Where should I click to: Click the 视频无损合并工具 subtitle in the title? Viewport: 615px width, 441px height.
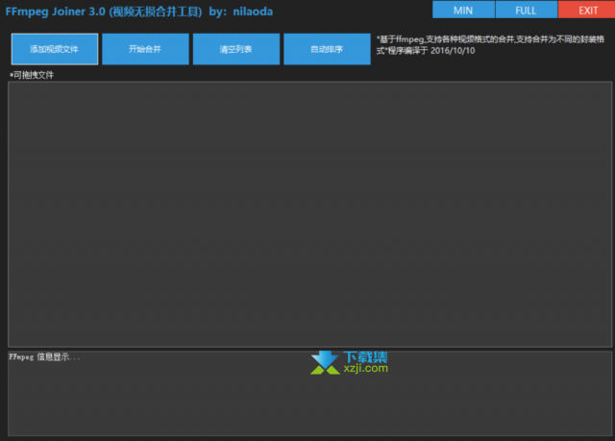156,12
